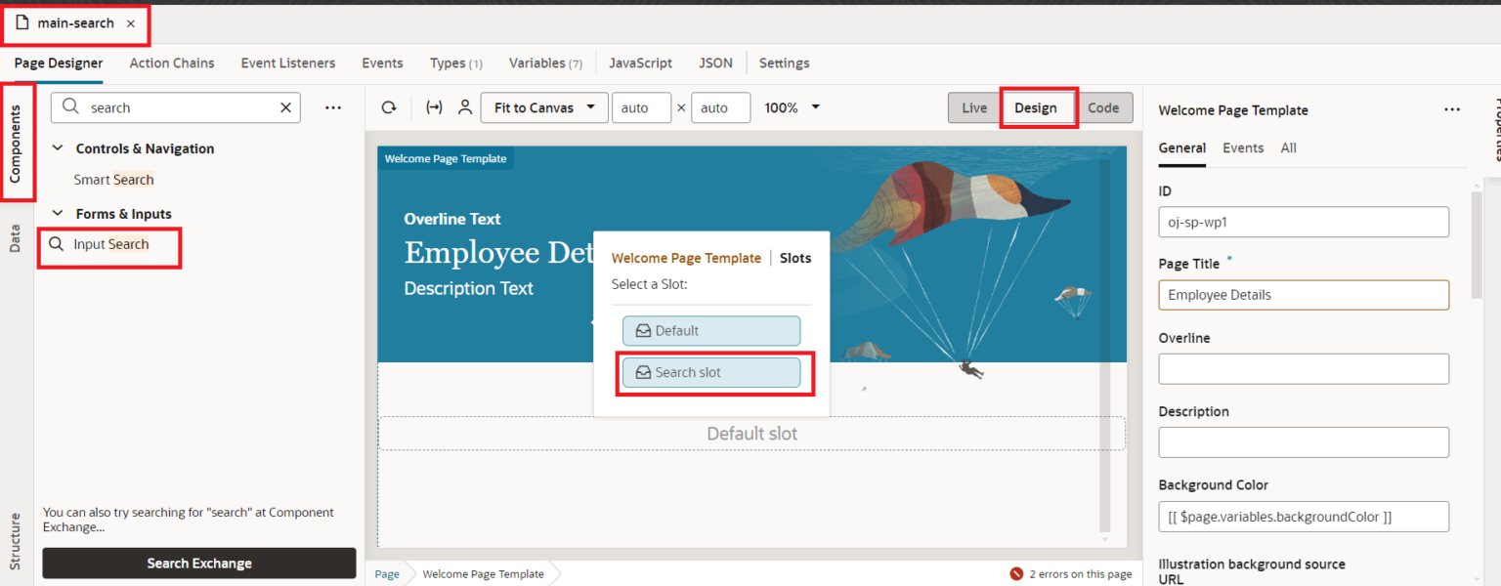
Task: Reload the page canvas
Action: point(389,107)
